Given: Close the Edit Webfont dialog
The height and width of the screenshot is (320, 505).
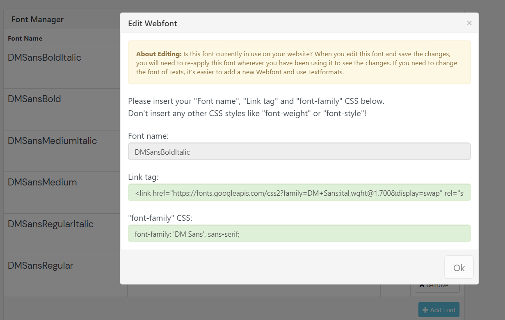Looking at the screenshot, I should point(469,23).
